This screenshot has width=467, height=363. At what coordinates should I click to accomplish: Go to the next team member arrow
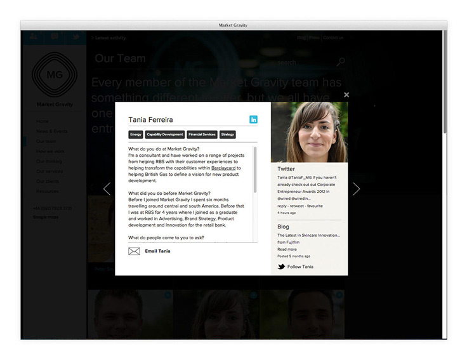(356, 188)
